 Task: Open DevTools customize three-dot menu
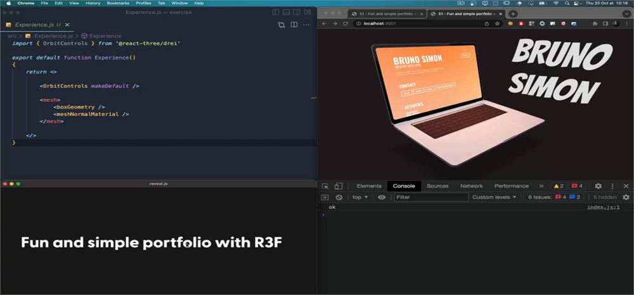click(612, 186)
